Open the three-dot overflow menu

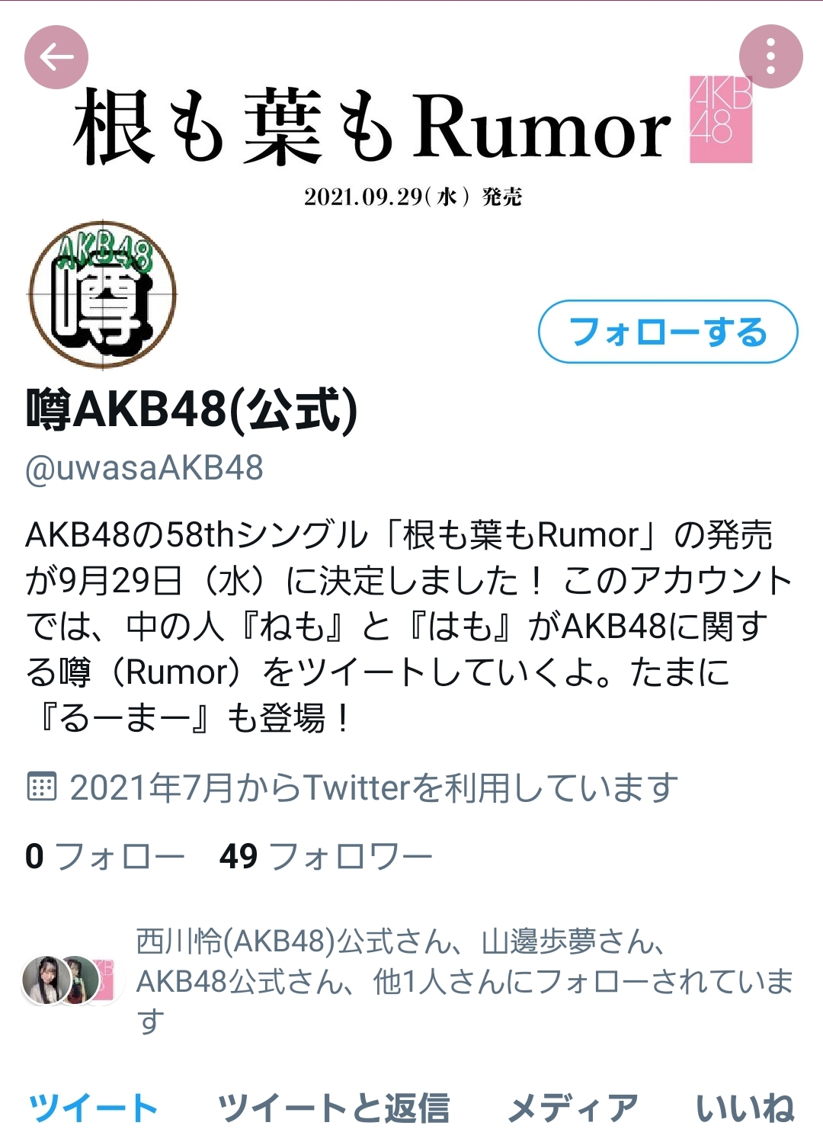click(771, 57)
